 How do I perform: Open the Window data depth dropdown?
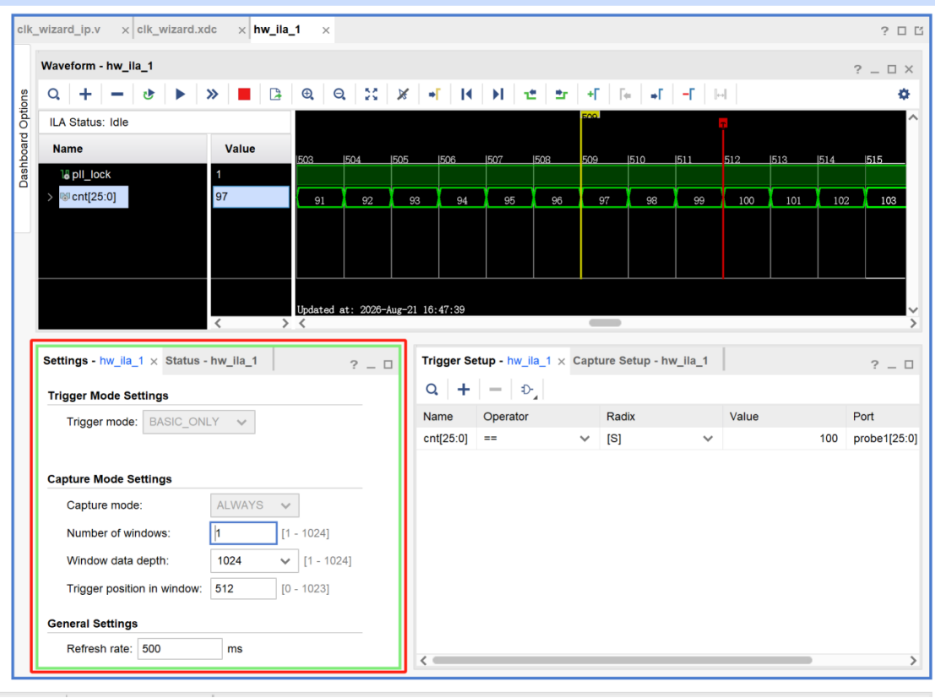coord(254,561)
